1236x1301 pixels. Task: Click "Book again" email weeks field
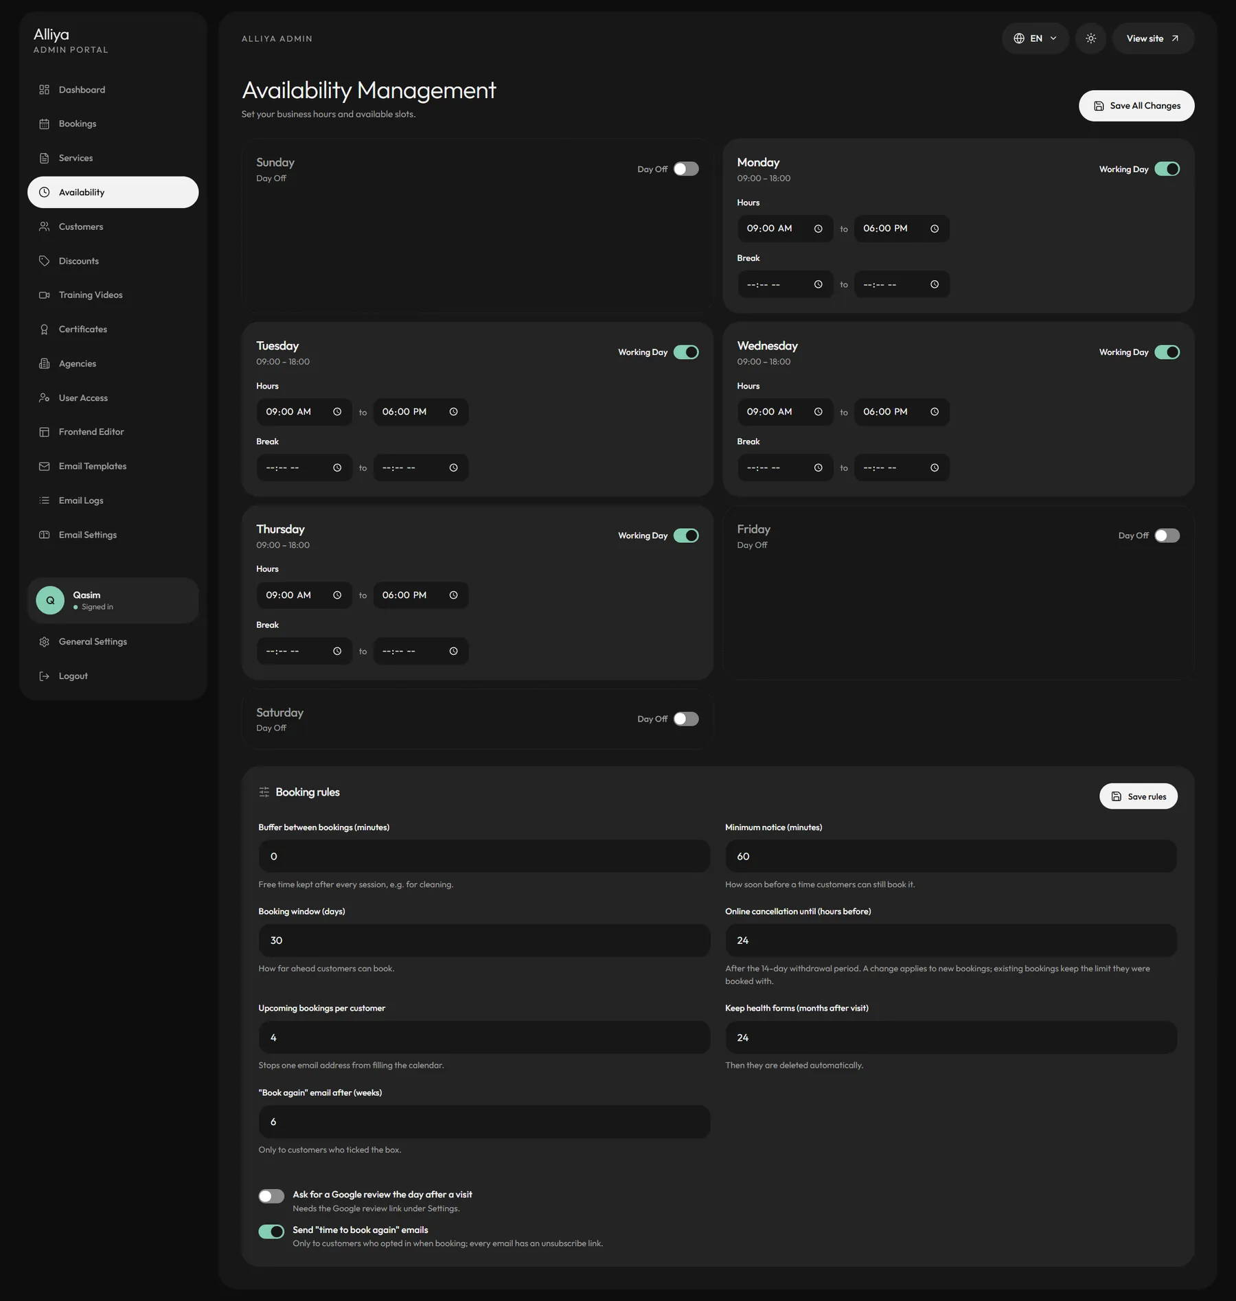click(484, 1122)
